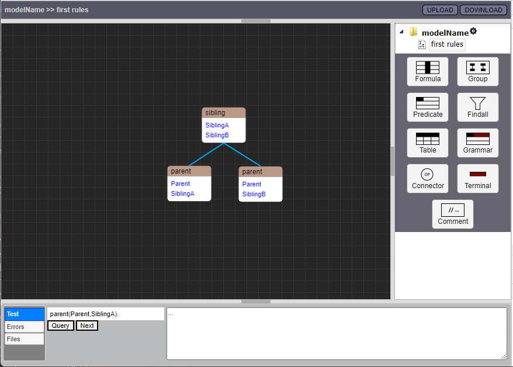Screen dimensions: 513x367
Task: Run the query with Query button
Action: 61,326
